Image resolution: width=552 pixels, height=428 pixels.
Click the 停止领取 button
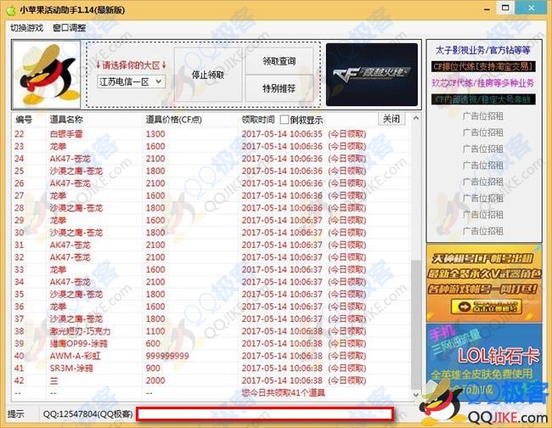click(208, 75)
